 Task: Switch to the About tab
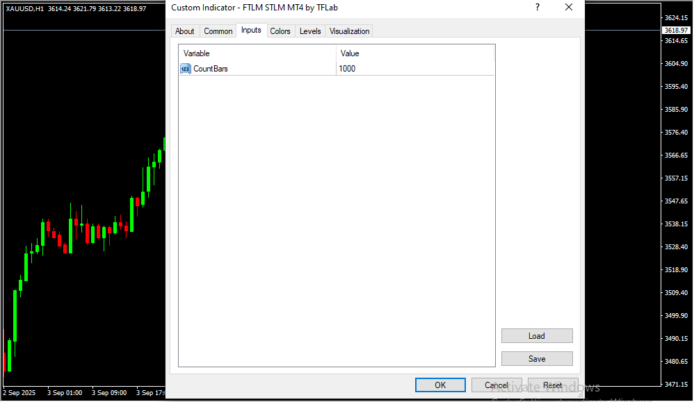click(x=185, y=31)
